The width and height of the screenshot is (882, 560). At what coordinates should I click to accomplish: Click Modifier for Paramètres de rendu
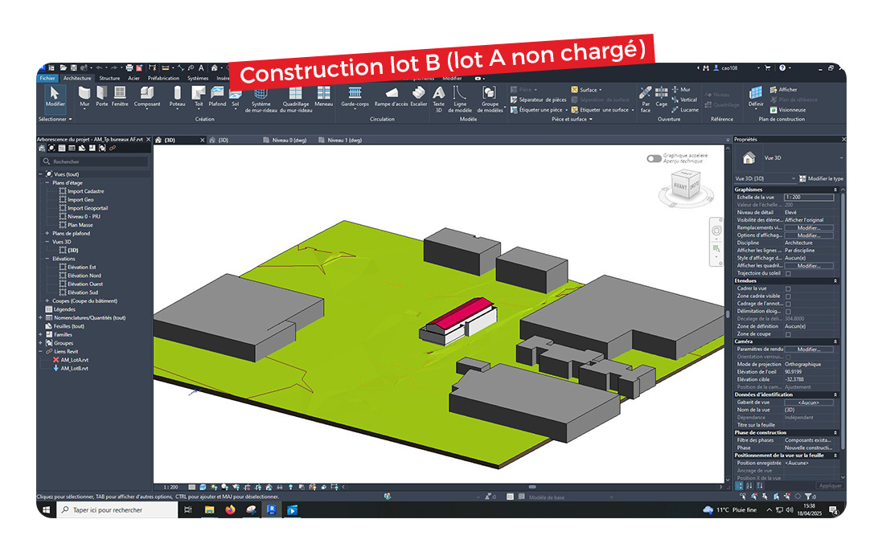click(809, 349)
